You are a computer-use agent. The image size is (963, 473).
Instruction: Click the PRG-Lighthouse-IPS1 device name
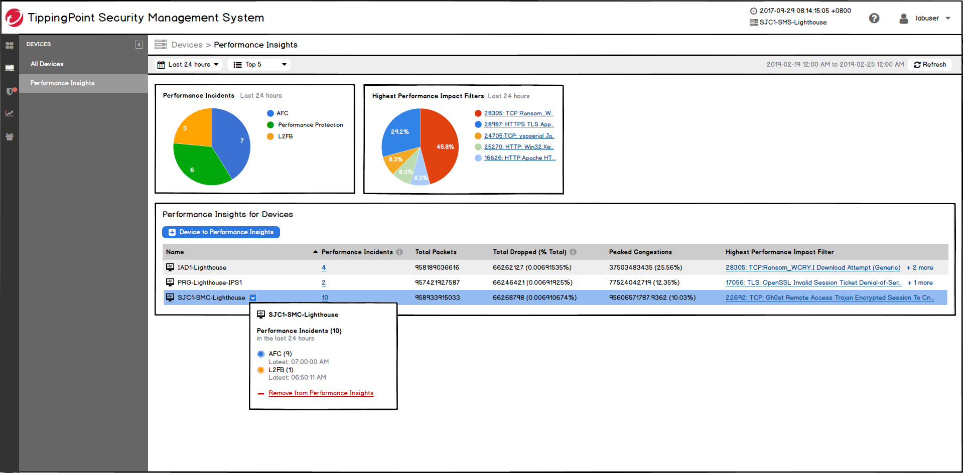[210, 283]
